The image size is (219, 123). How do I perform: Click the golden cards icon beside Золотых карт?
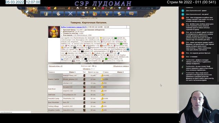pos(96,66)
